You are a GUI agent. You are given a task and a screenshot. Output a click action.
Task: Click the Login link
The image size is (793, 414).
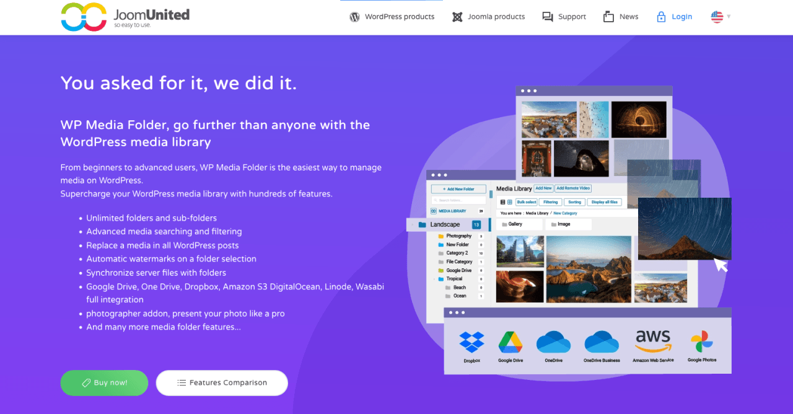(682, 17)
